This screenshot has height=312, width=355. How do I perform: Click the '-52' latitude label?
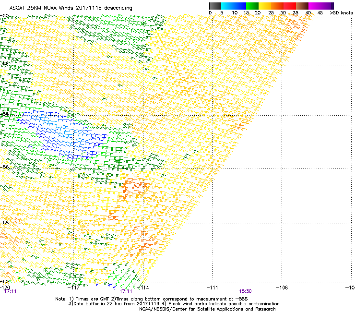coord(4,64)
